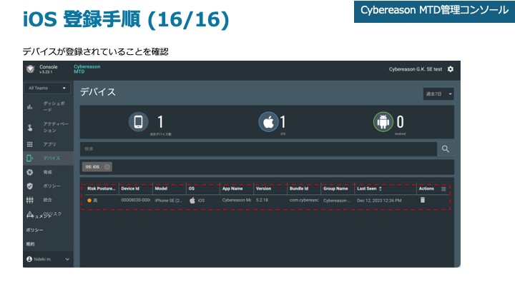Click the Cybereason MTD header link
The image size is (515, 289).
(x=87, y=69)
